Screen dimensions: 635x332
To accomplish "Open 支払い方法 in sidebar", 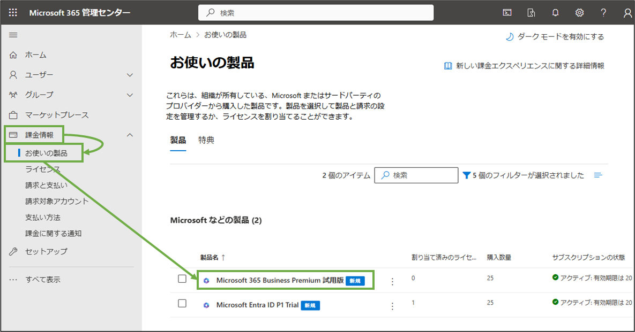I will 42,217.
